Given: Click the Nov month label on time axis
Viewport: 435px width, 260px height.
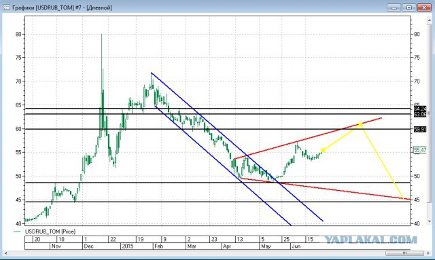Looking at the screenshot, I should click(56, 246).
